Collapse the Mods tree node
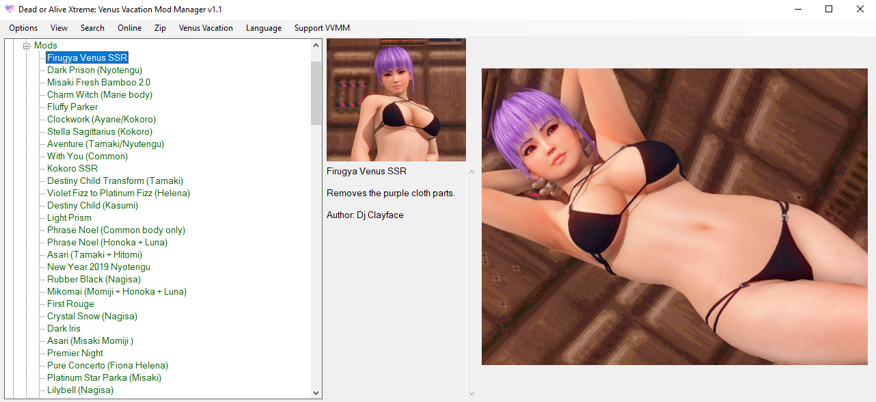This screenshot has height=402, width=876. [x=27, y=46]
